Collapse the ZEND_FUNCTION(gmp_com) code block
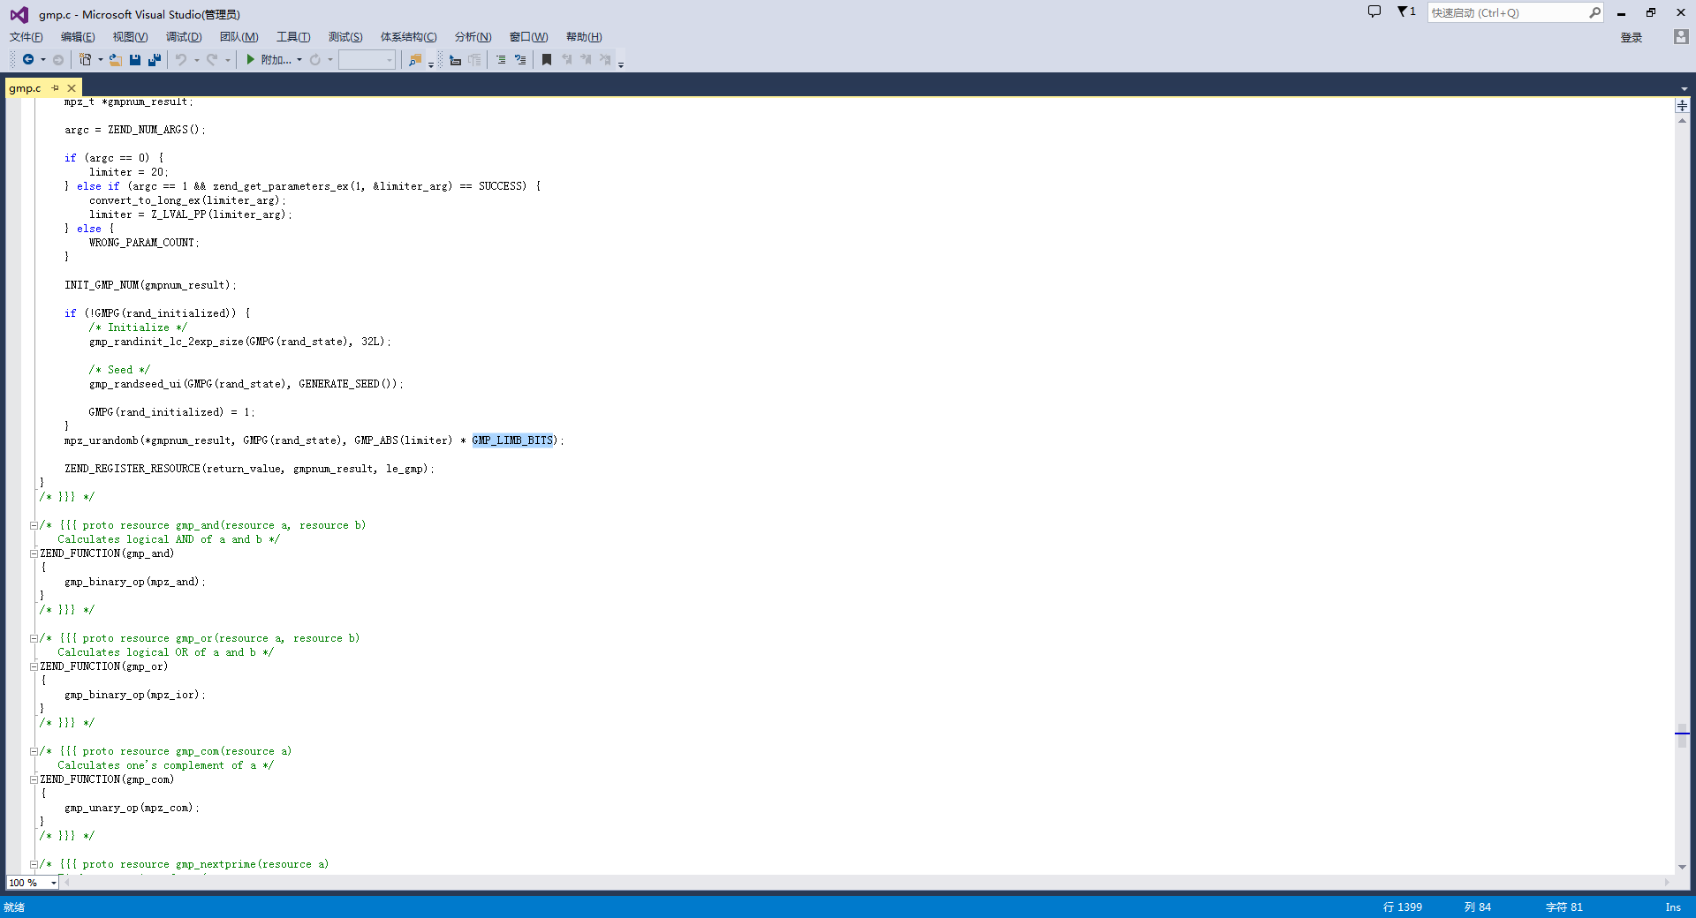This screenshot has height=918, width=1696. (34, 780)
